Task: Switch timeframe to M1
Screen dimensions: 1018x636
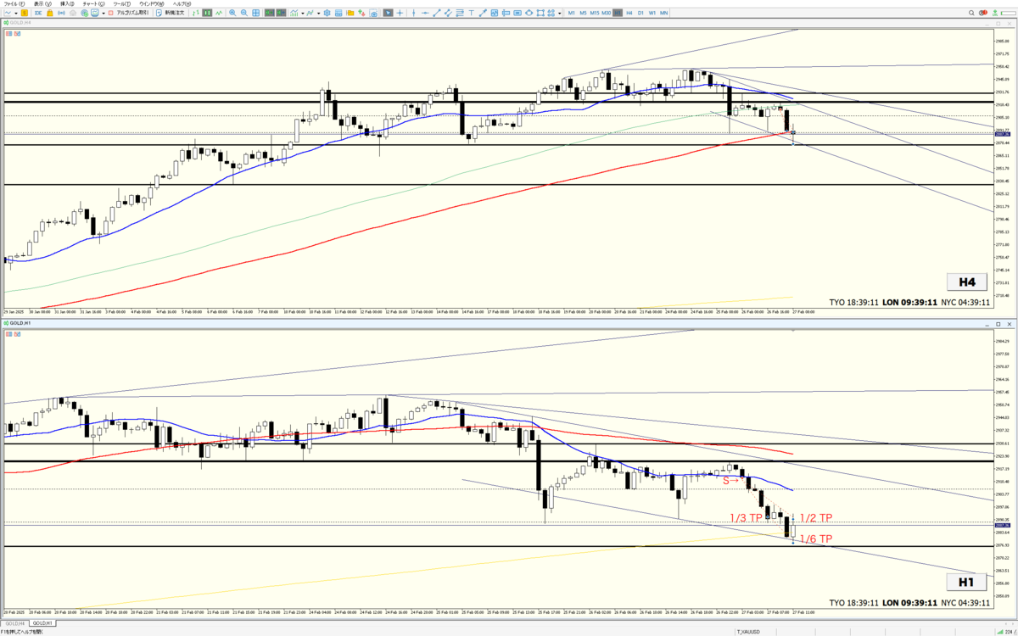Action: click(571, 13)
